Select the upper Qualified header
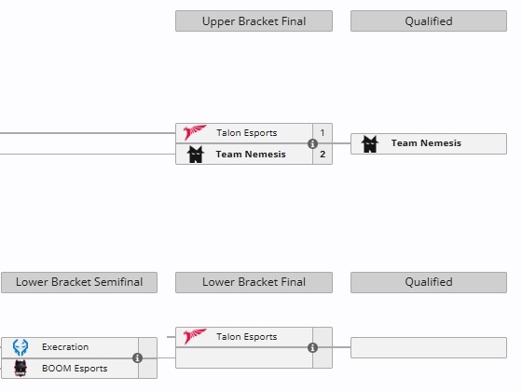The width and height of the screenshot is (522, 391). click(x=429, y=21)
